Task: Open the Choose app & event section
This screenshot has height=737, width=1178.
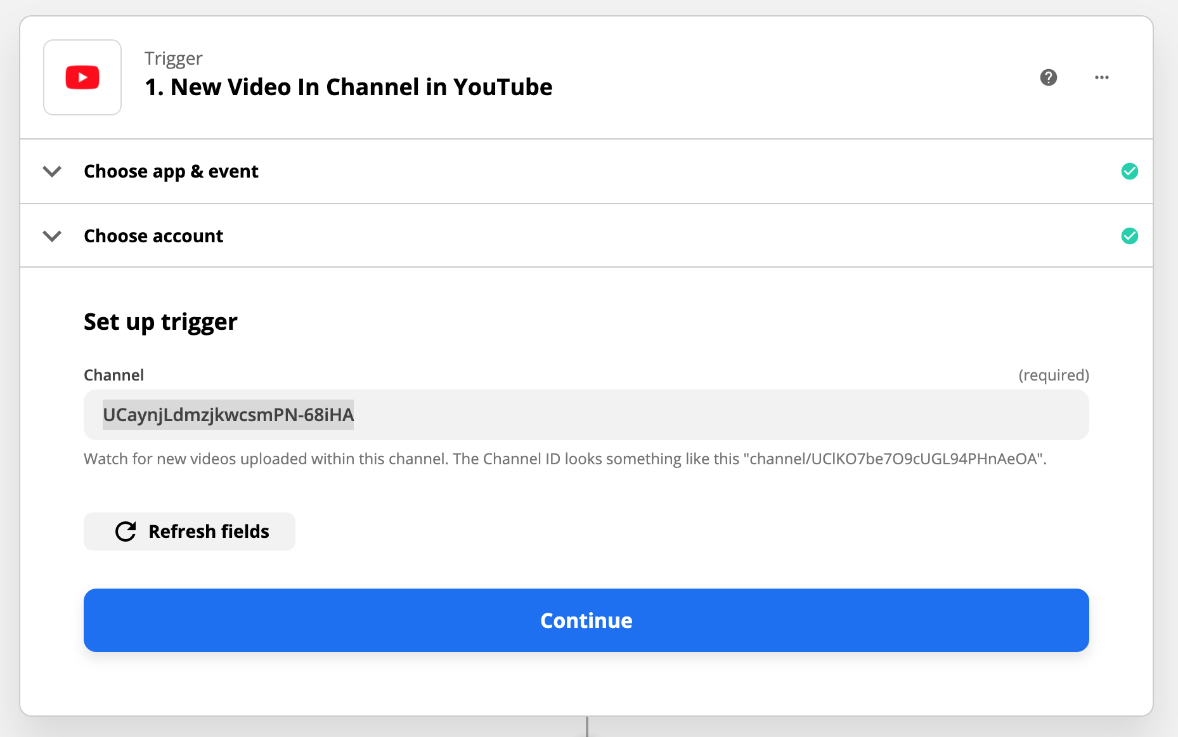Action: pyautogui.click(x=586, y=171)
